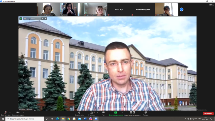The height and width of the screenshot is (121, 215).
Task: Open the Windows notification center
Action: click(211, 119)
